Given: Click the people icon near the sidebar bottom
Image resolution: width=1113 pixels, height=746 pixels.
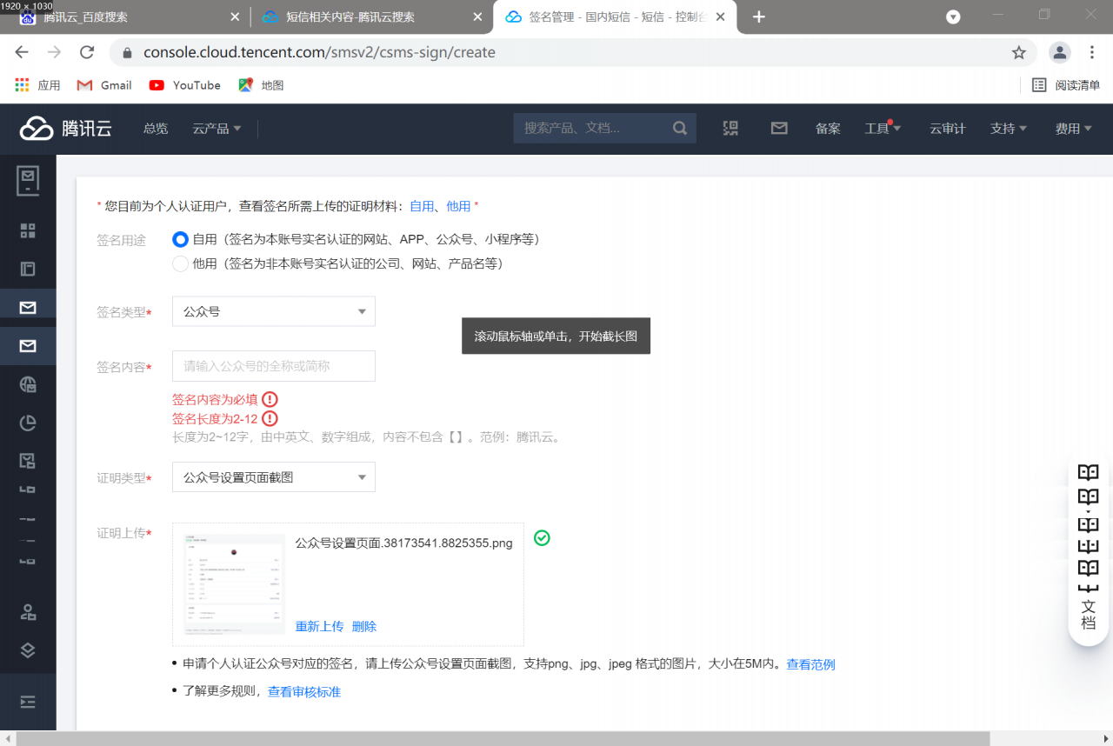Looking at the screenshot, I should 27,610.
